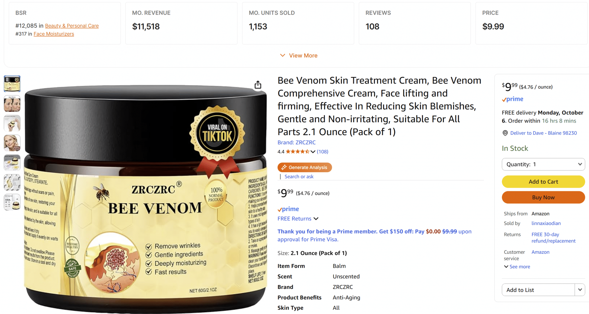The width and height of the screenshot is (589, 314).
Task: Select the first jar product thumbnail
Action: click(x=12, y=84)
